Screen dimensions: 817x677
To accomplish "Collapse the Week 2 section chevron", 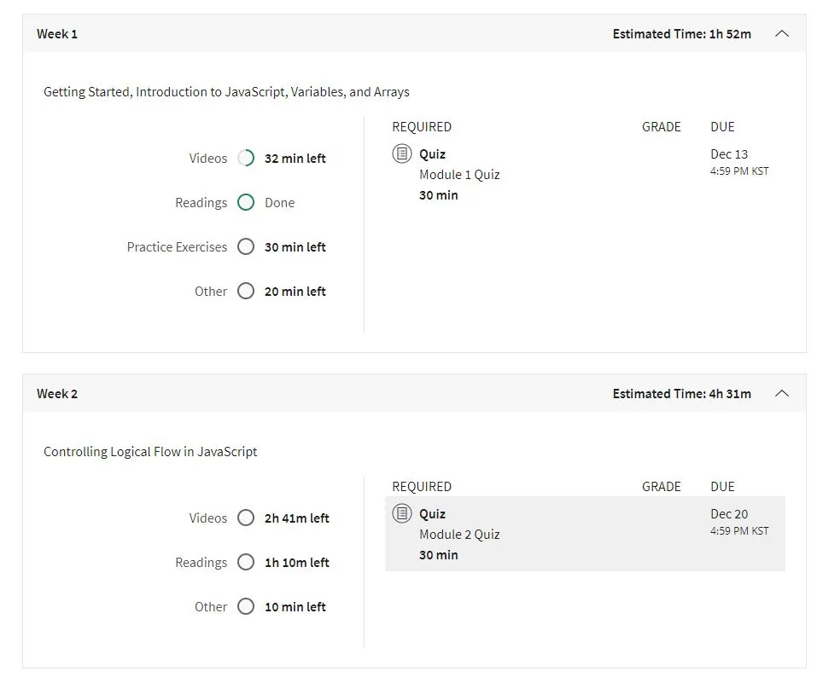I will [x=781, y=394].
